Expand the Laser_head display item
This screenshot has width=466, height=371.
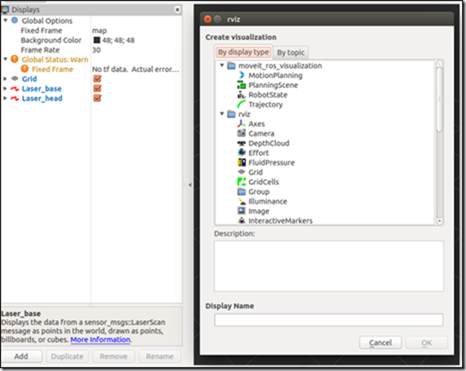pyautogui.click(x=5, y=98)
